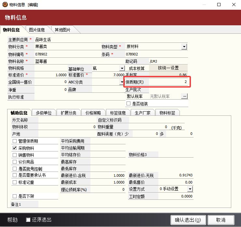The width and height of the screenshot is (241, 227).
Task: Click the 最低库存 input field
Action: (108, 169)
